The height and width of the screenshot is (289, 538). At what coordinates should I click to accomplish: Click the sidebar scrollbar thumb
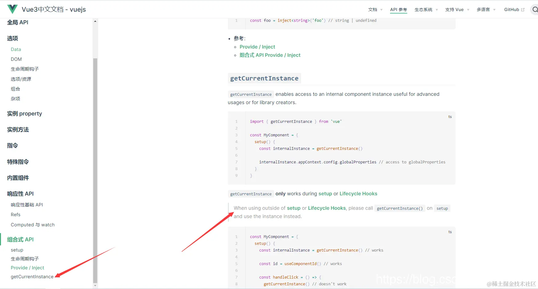pos(95,170)
